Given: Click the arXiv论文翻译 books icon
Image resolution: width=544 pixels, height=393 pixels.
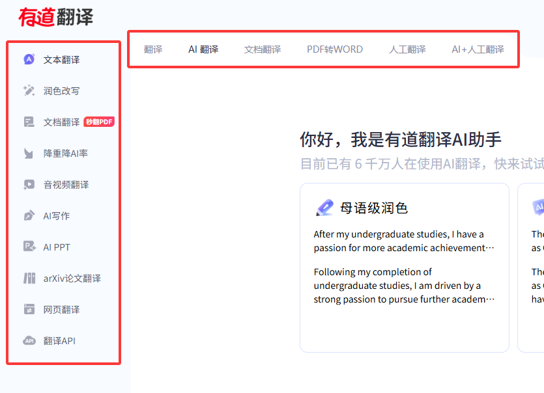Looking at the screenshot, I should click(29, 278).
